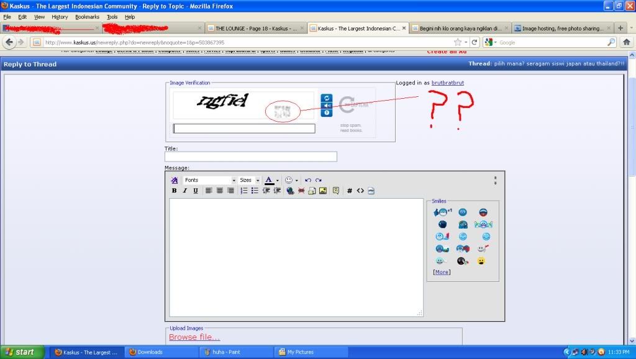The width and height of the screenshot is (636, 359).
Task: Redo edit in message editor
Action: tap(319, 180)
